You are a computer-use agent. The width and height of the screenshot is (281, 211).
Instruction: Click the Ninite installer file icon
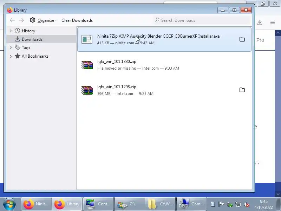click(87, 39)
